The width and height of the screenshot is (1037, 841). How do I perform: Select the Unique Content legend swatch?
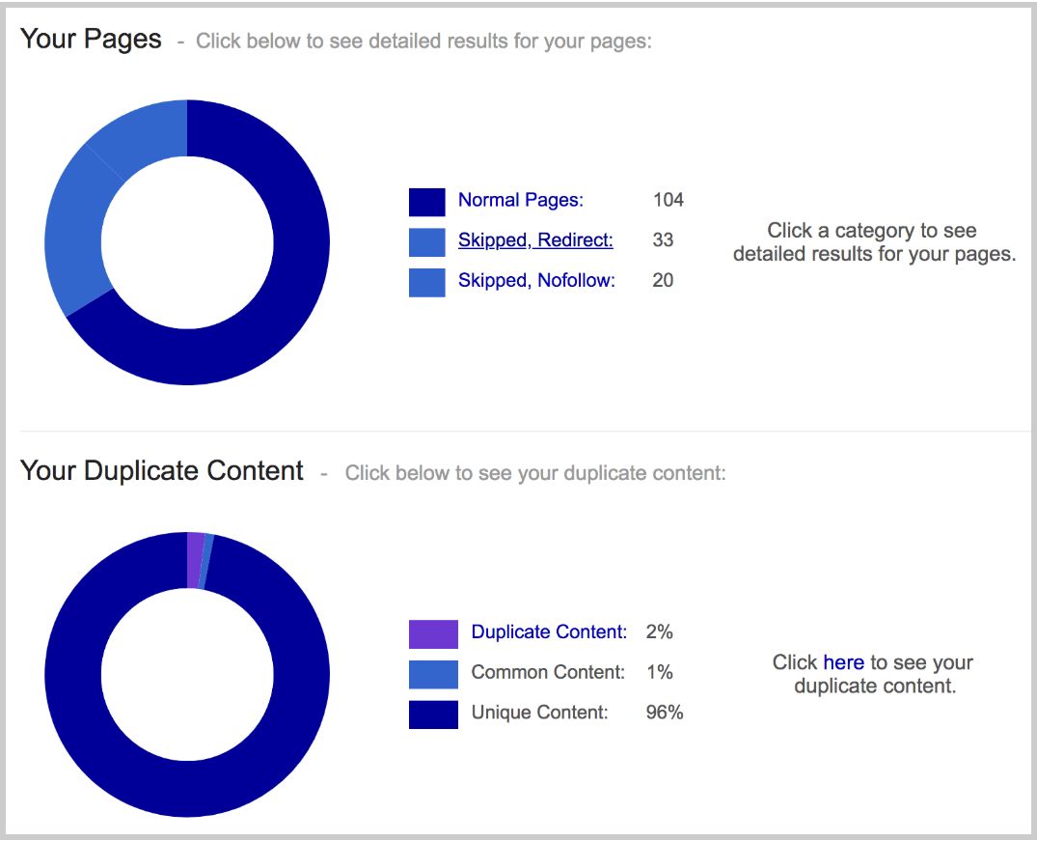tap(433, 715)
